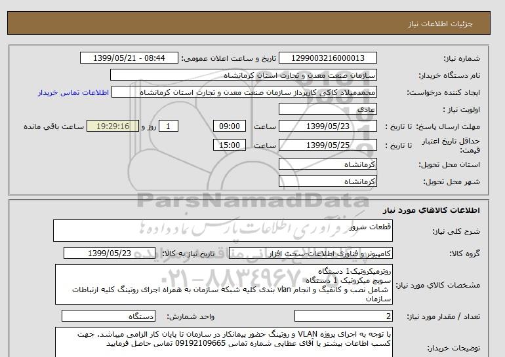
Task: Click the شماره نیاز field 1299003216000013
Action: pyautogui.click(x=327, y=58)
